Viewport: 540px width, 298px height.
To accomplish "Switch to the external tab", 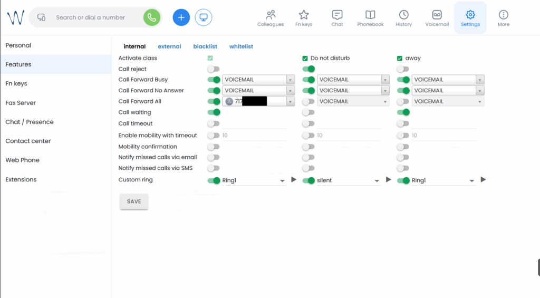I will (169, 46).
